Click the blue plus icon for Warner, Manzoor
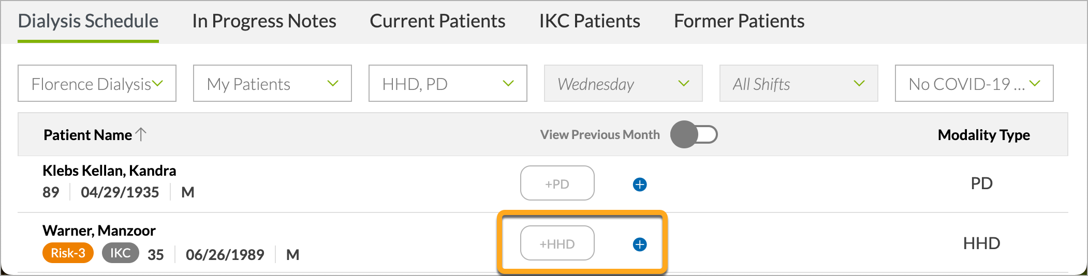Screen dimensions: 1088x276 click(640, 244)
